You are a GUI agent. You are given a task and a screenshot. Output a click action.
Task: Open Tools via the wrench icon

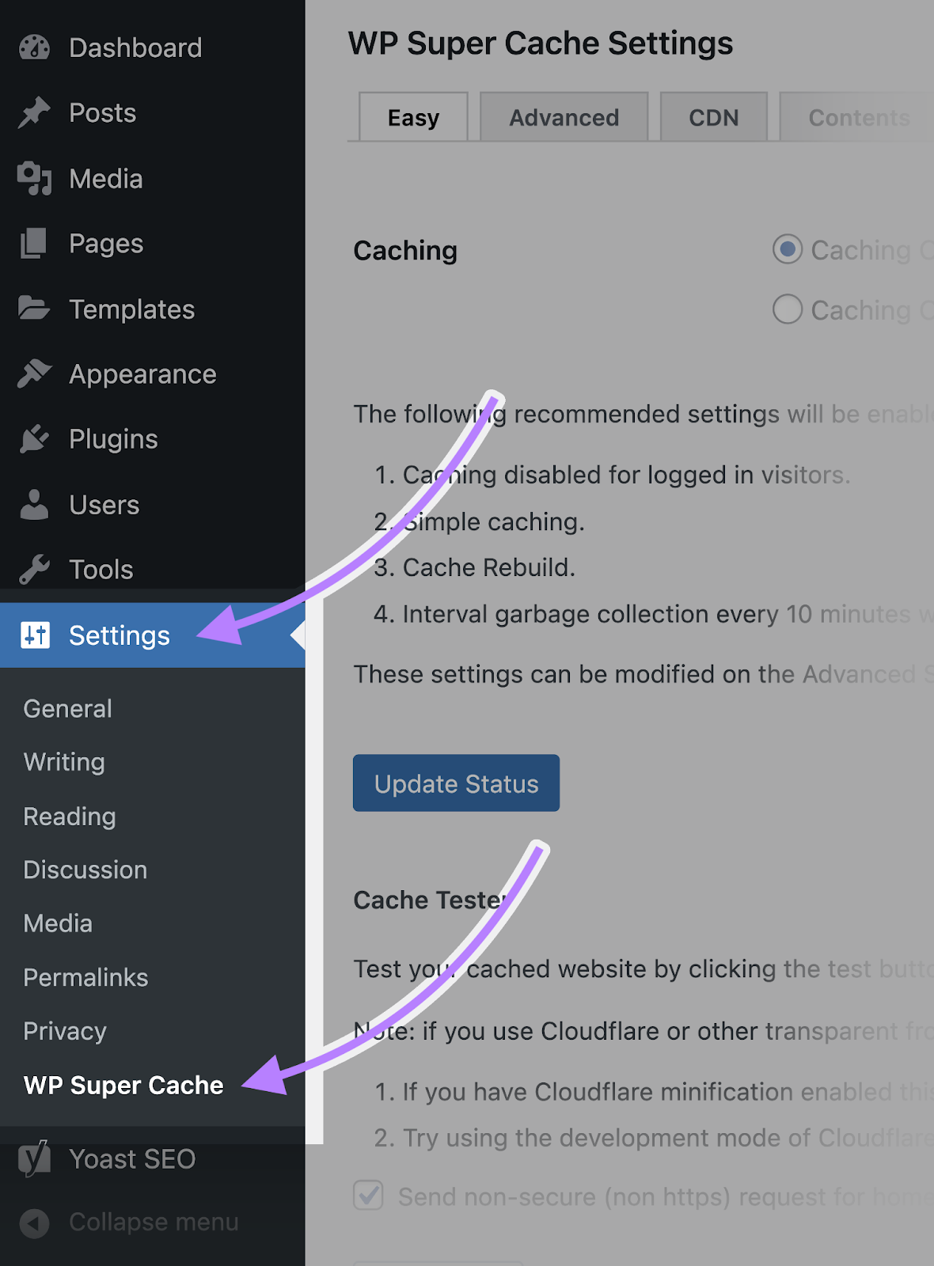pyautogui.click(x=32, y=568)
